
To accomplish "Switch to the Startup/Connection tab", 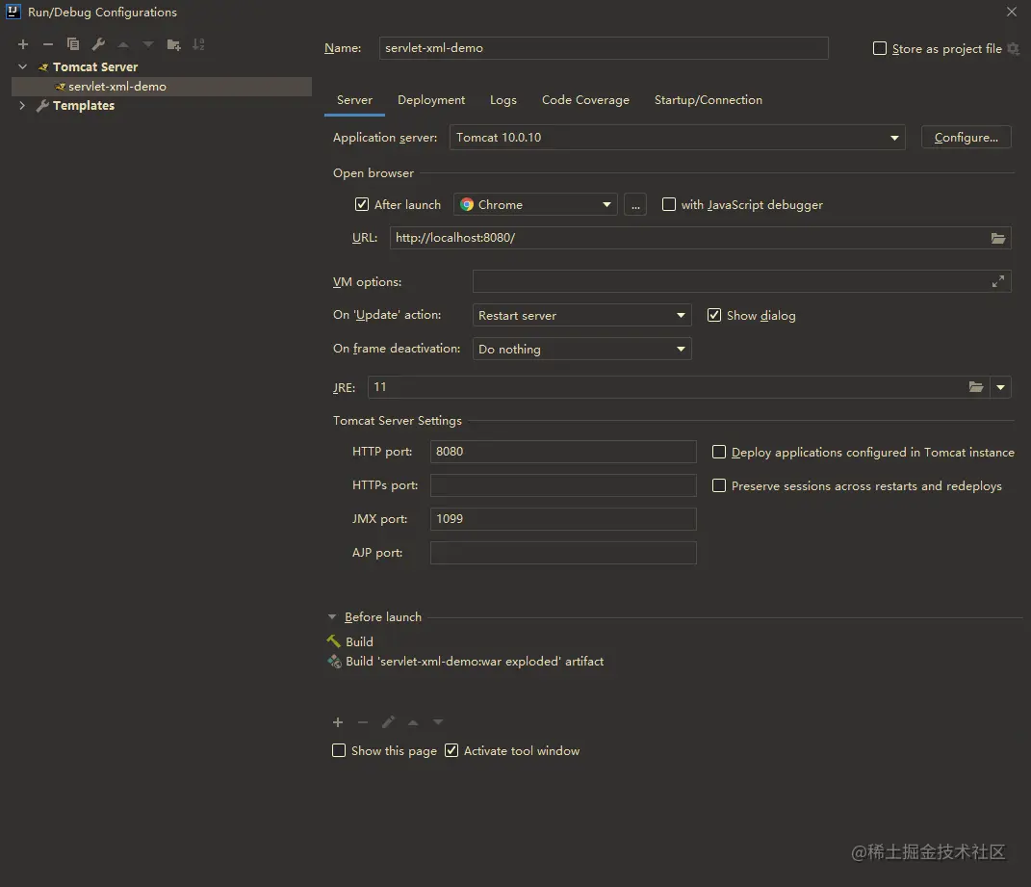I will (x=709, y=100).
